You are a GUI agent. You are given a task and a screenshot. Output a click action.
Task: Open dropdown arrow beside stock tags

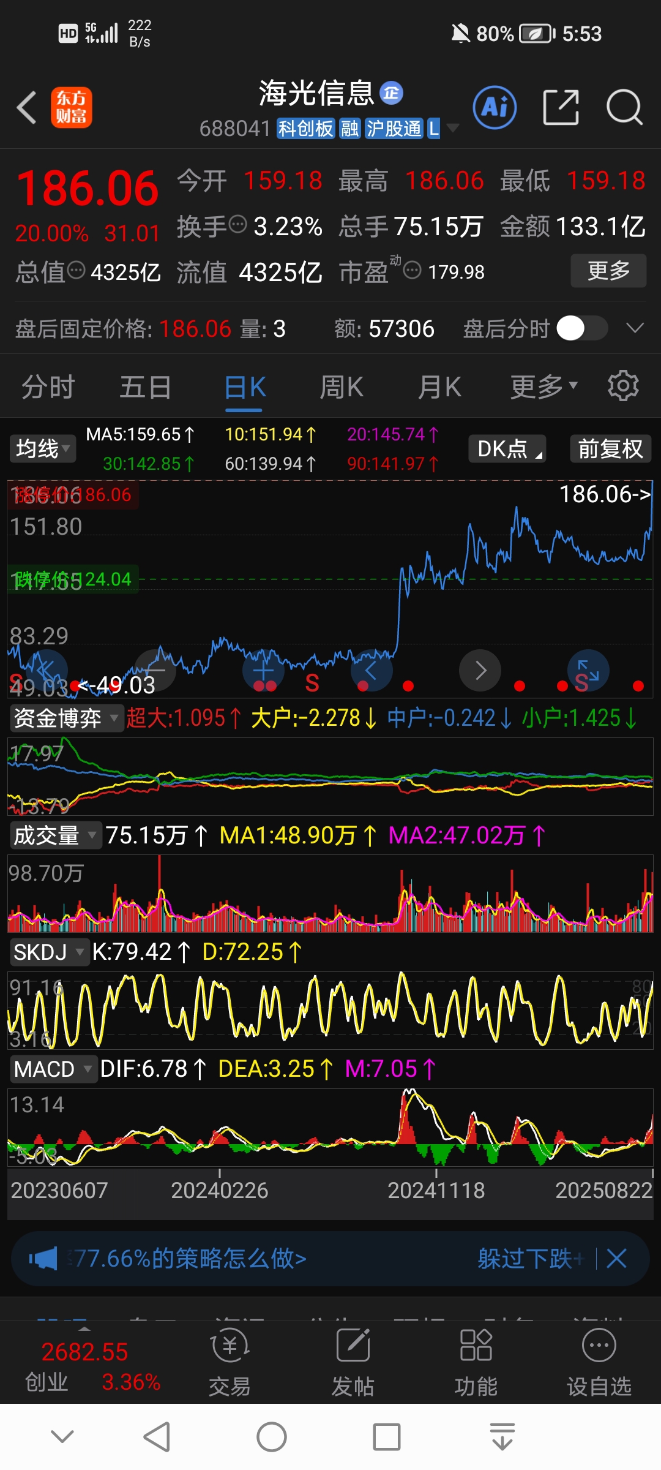tap(453, 128)
